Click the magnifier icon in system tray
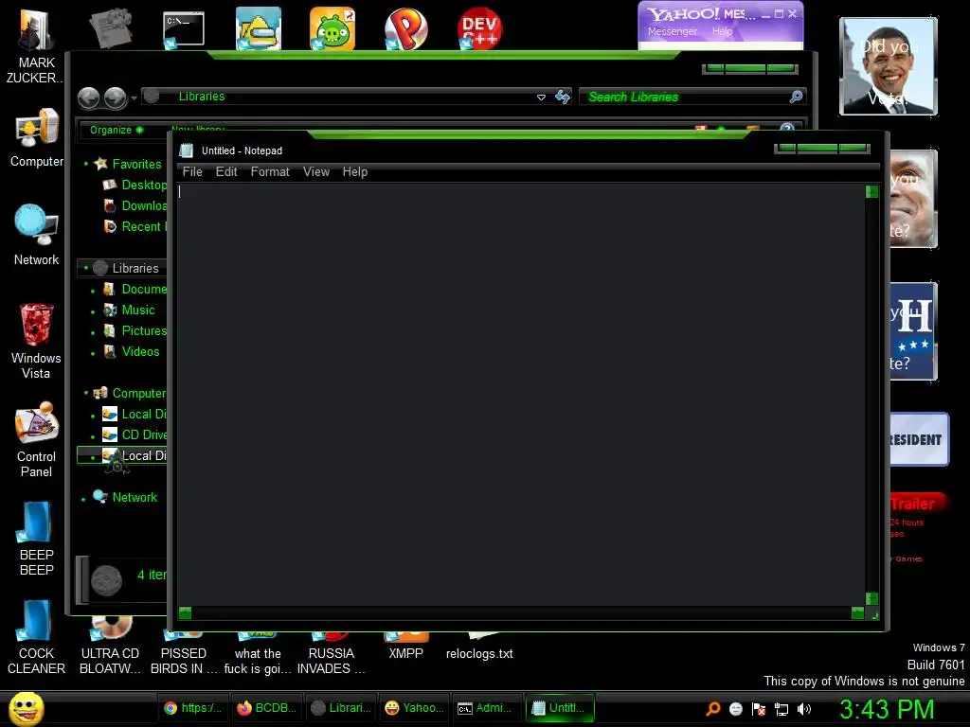This screenshot has width=970, height=727. [713, 709]
